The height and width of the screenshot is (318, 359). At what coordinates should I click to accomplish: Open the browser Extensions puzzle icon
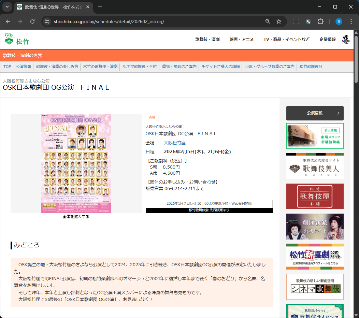pyautogui.click(x=320, y=21)
